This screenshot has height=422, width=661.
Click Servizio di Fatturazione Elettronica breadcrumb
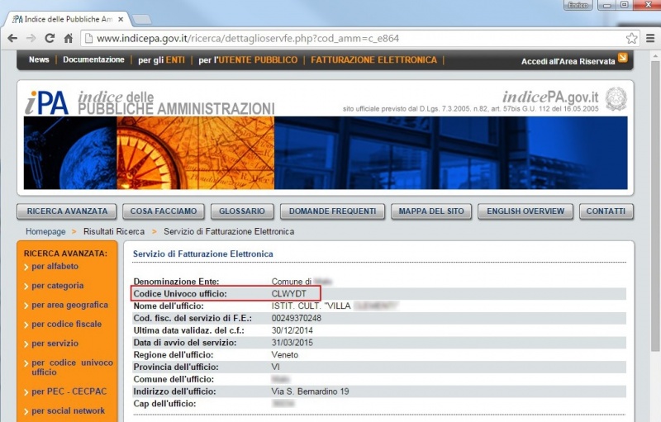[229, 231]
